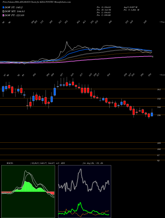Click the MACD '(12,26,9) 140.17, 144.67, -4.5' values

point(45,163)
